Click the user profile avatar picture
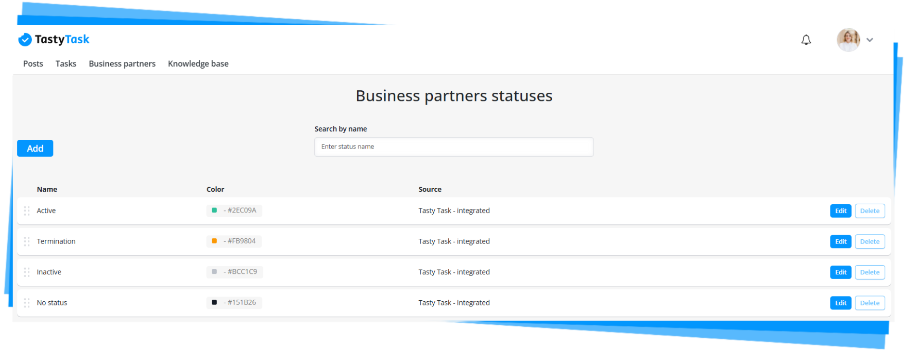Screen dimensions: 907x356 pyautogui.click(x=848, y=39)
